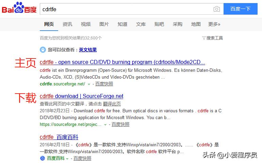Open cdrtfe download | SourceForge.net result
This screenshot has width=262, height=163.
82,96
